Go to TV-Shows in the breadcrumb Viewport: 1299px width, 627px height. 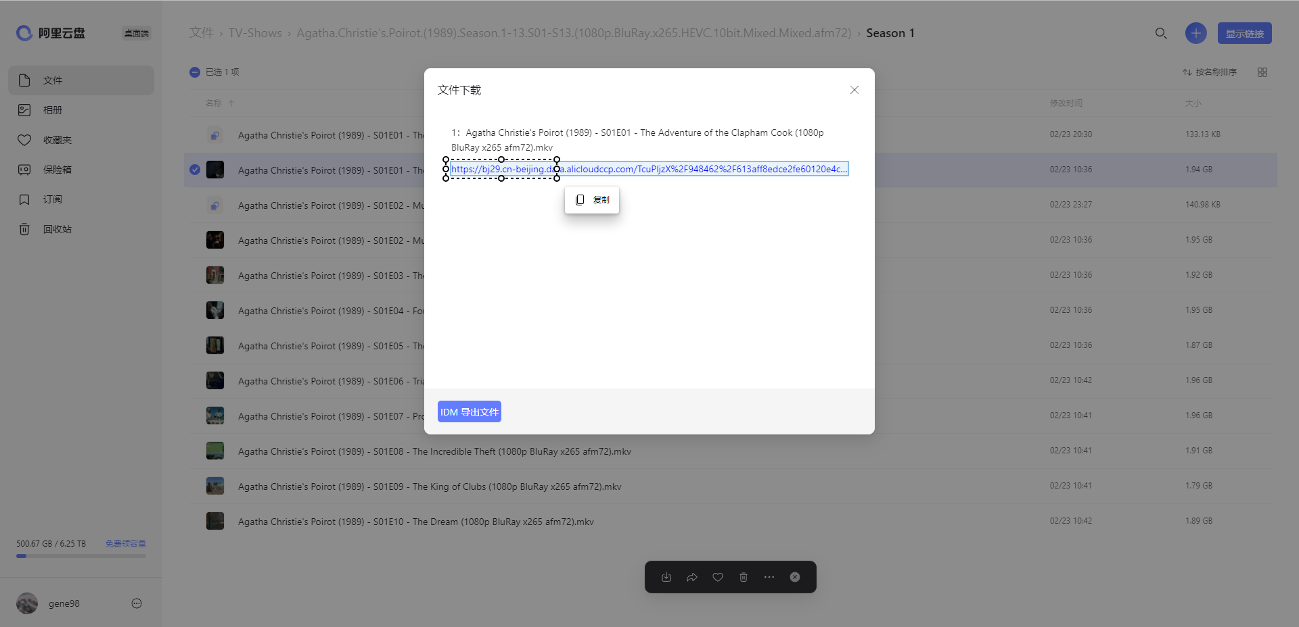click(x=255, y=33)
